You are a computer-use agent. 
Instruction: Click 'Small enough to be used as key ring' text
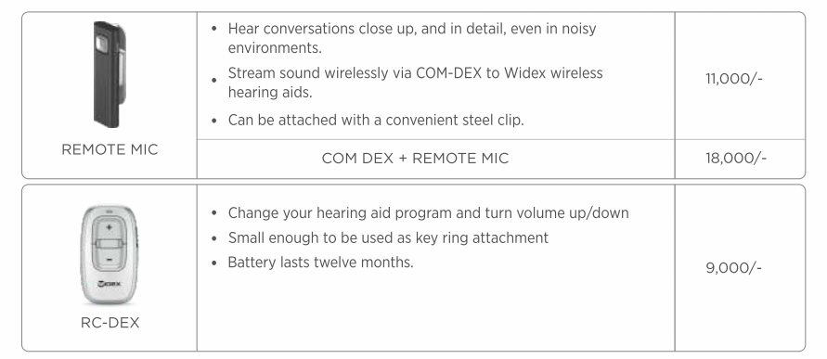(388, 237)
